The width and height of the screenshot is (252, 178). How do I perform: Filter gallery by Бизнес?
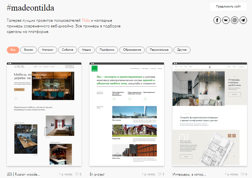(x=29, y=50)
